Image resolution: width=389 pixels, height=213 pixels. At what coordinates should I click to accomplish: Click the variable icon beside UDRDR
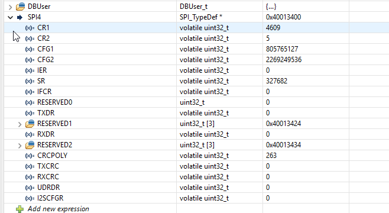tap(30, 188)
